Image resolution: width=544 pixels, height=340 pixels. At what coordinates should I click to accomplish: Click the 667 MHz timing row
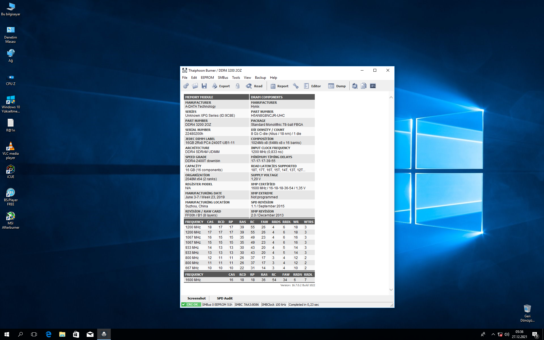[249, 268]
